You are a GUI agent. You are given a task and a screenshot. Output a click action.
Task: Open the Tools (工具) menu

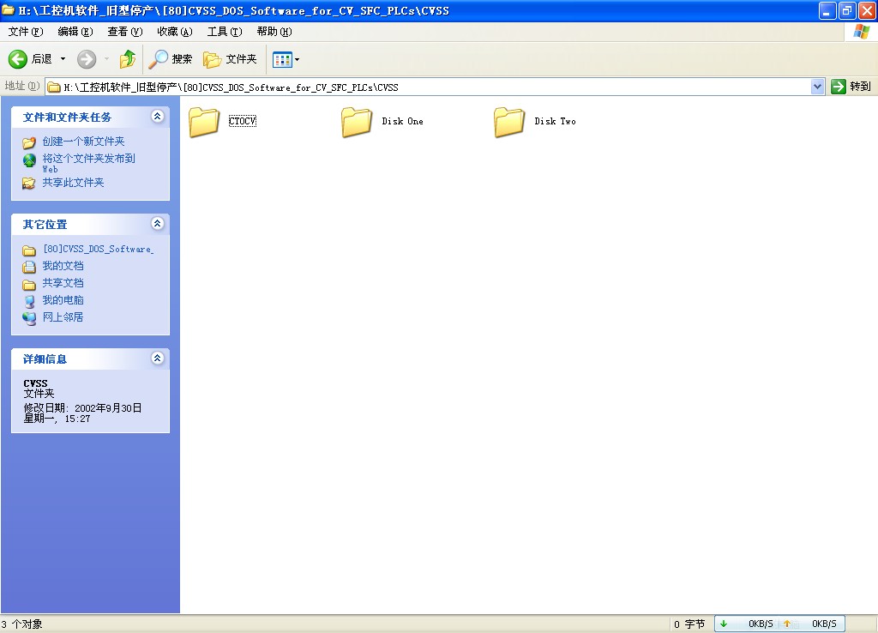pyautogui.click(x=224, y=32)
